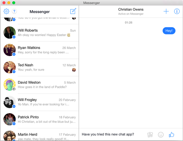Click Patrick Pinto's avatar
Screen dimensions: 183x141
pos(10,119)
